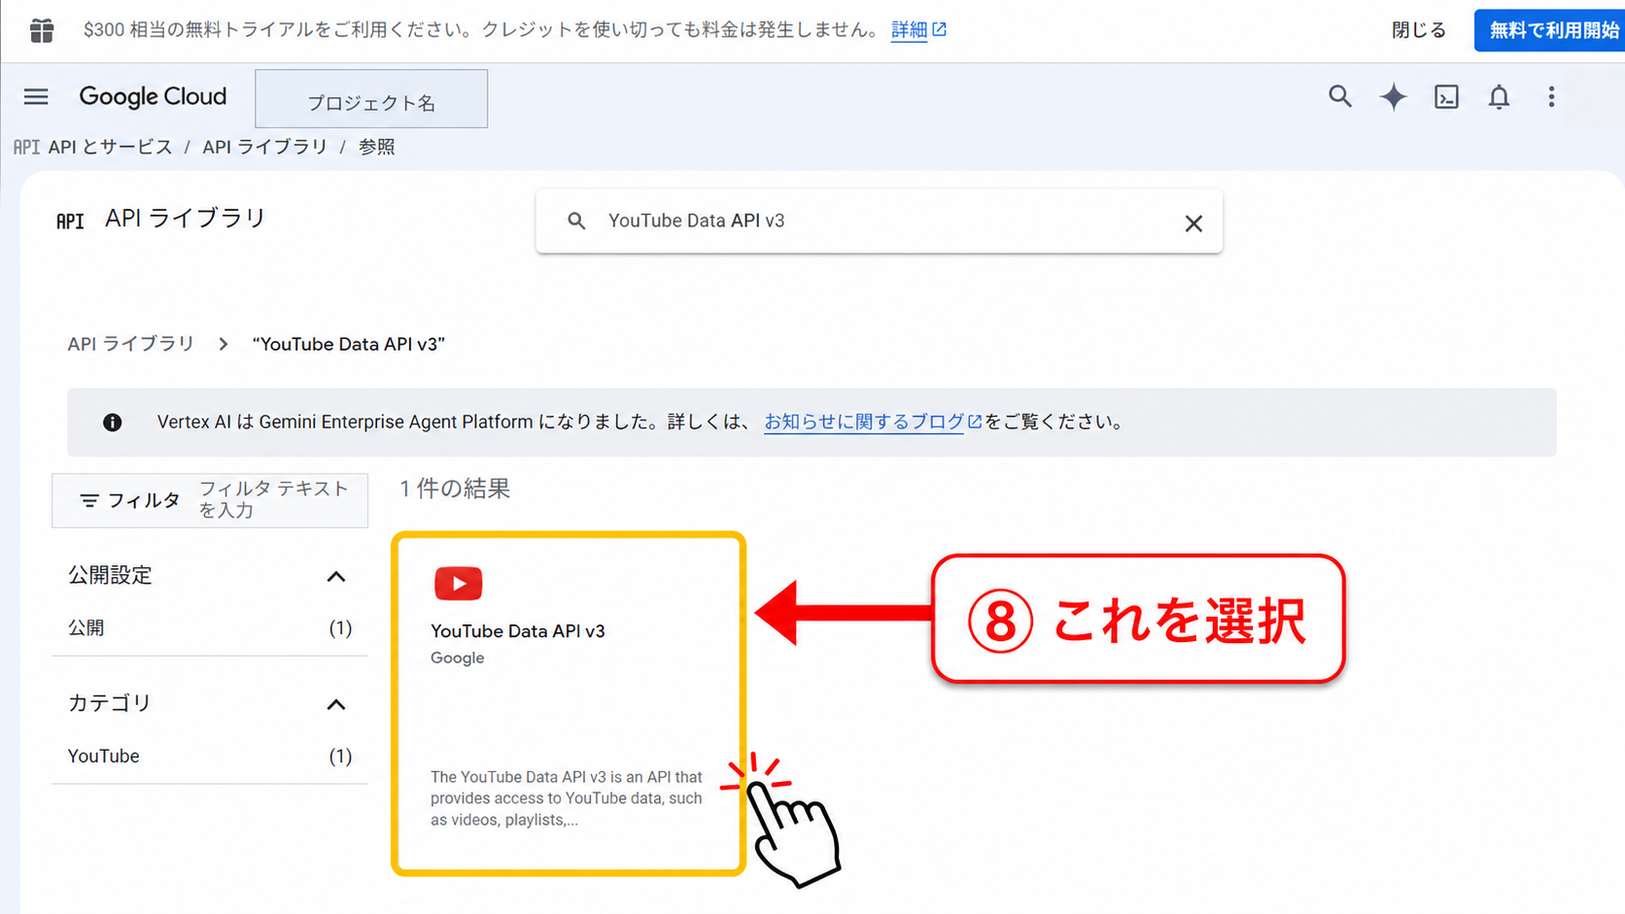
Task: Click the API ライブラリ page title
Action: pyautogui.click(x=186, y=219)
